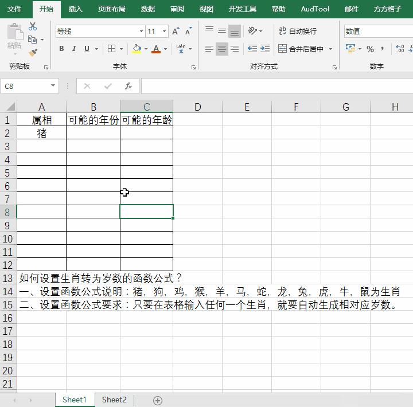Open the font size 11 dropdown
The image size is (413, 407).
click(165, 32)
